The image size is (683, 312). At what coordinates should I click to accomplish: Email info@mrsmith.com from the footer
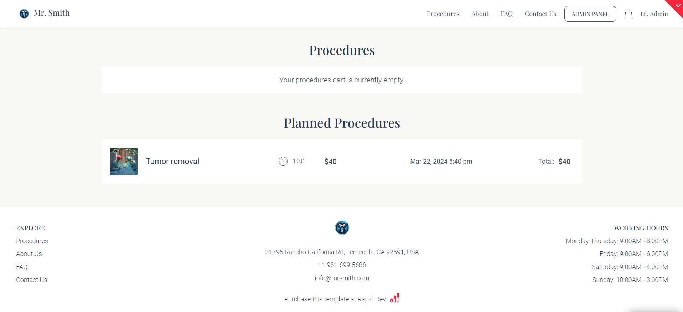[342, 278]
